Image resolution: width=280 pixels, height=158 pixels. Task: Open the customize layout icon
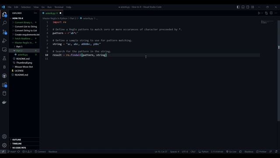pyautogui.click(x=252, y=7)
